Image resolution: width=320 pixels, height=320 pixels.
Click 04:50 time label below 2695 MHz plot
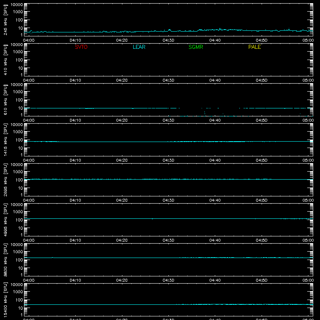point(262,200)
